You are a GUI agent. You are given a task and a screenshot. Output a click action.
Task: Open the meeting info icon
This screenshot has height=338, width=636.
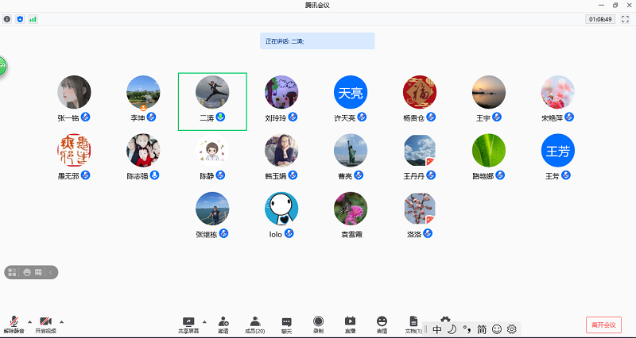(8, 18)
